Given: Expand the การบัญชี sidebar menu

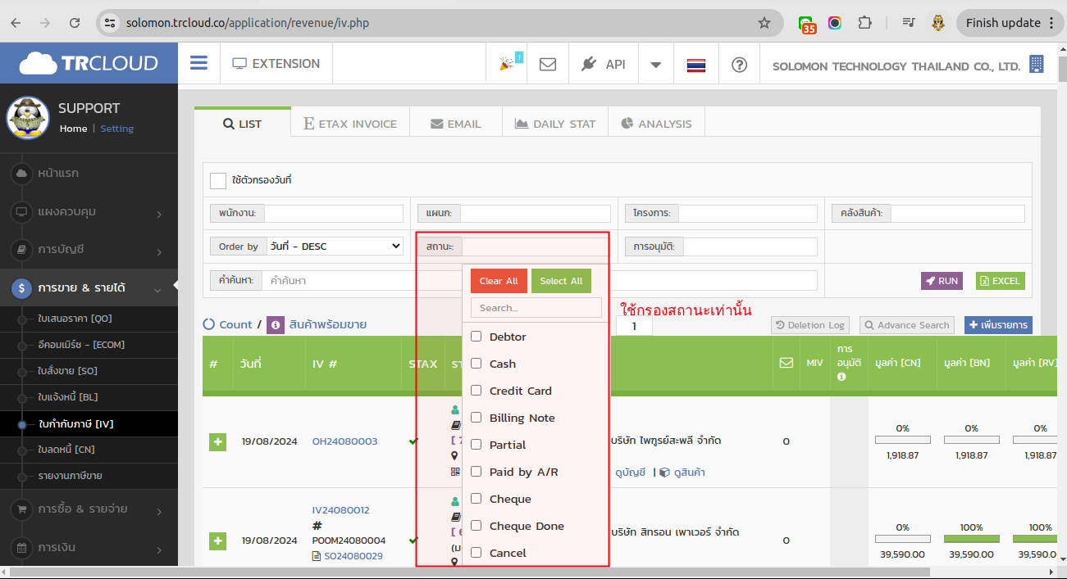Looking at the screenshot, I should point(89,250).
